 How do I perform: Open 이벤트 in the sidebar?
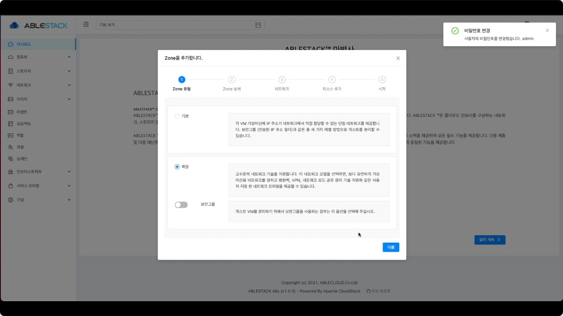coord(38,112)
